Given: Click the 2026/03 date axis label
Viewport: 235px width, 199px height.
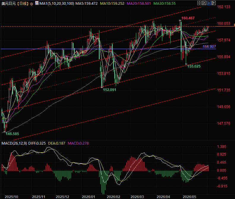Looking at the screenshot, I should (x=137, y=197).
